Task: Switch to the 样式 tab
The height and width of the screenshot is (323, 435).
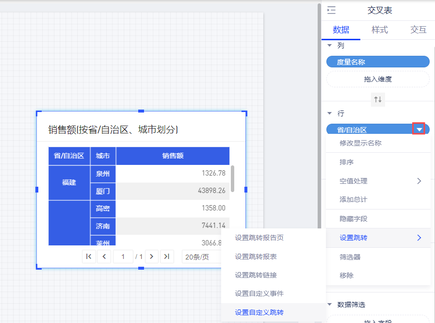Action: pyautogui.click(x=379, y=30)
